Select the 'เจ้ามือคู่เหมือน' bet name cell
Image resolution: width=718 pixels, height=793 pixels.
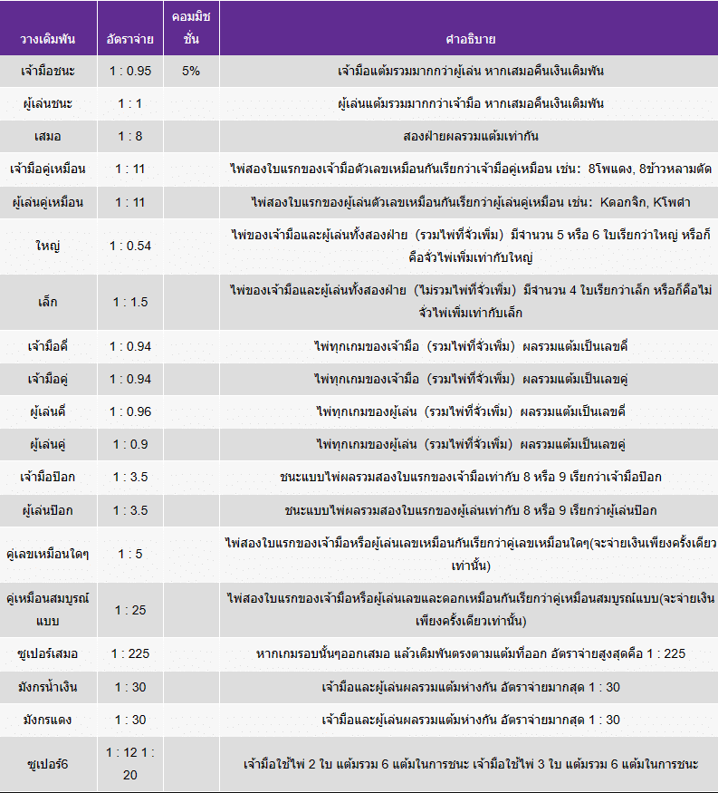[48, 169]
